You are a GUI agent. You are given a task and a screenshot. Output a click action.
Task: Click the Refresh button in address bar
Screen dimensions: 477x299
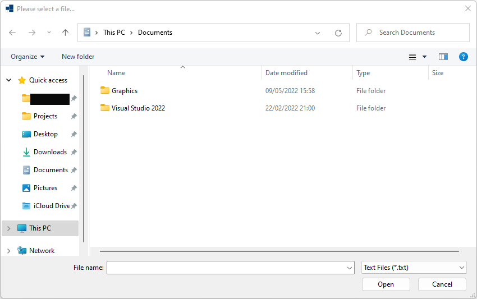coord(338,33)
